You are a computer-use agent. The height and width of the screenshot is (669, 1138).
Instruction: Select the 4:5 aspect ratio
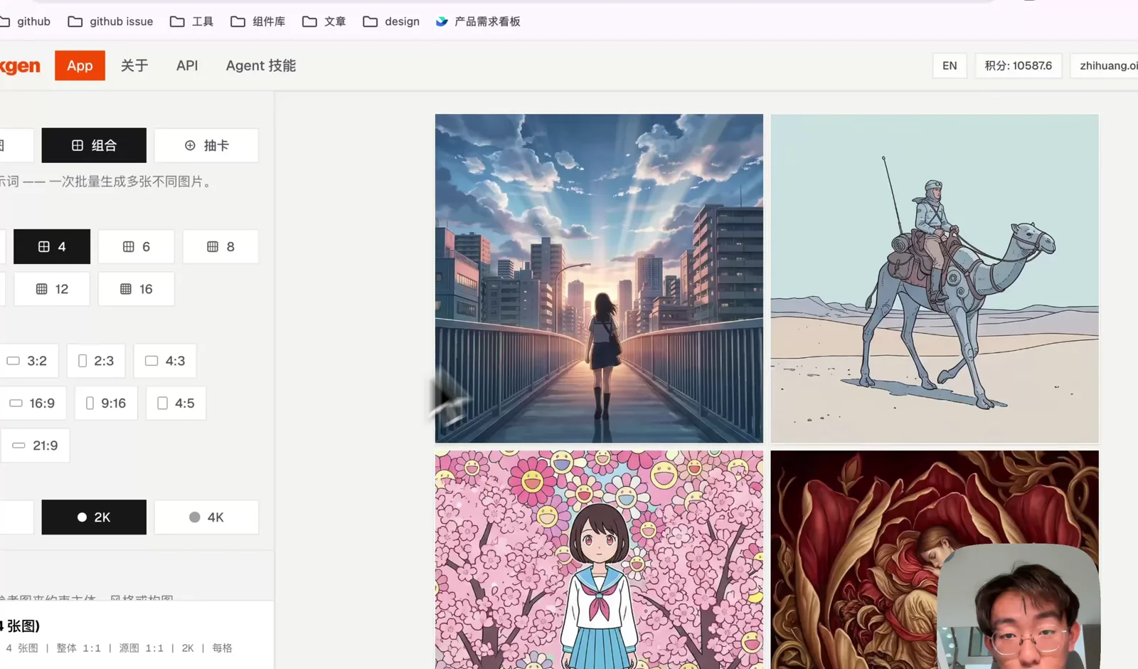[x=176, y=403]
